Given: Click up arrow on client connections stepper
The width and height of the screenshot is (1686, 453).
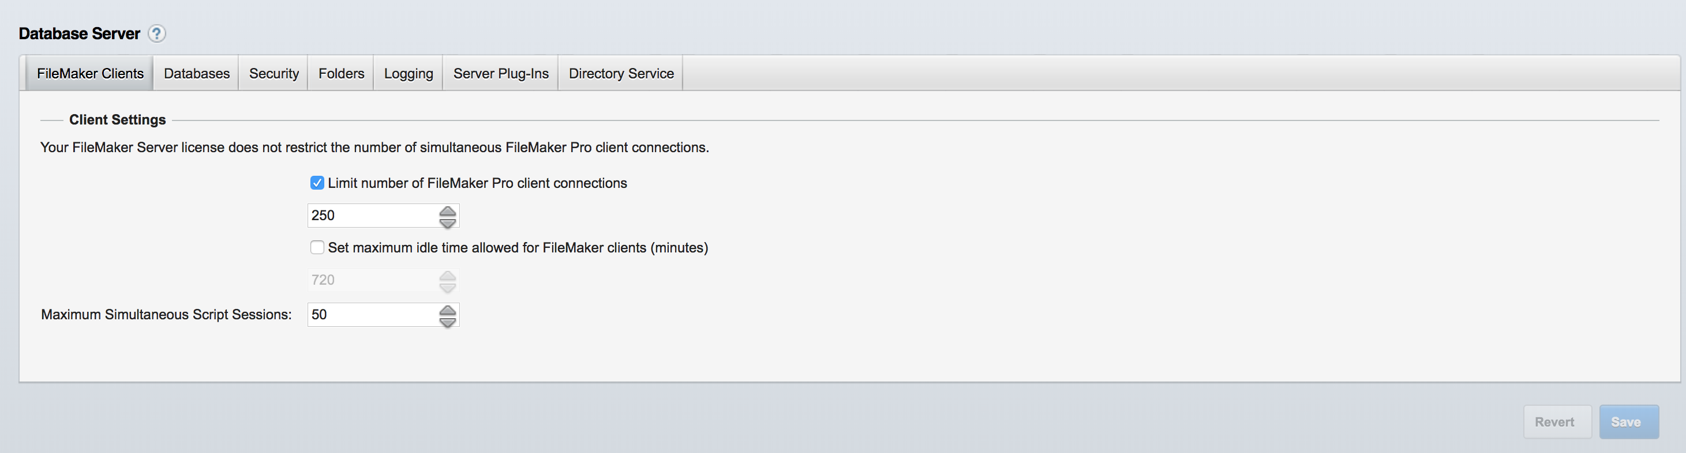Looking at the screenshot, I should [448, 210].
